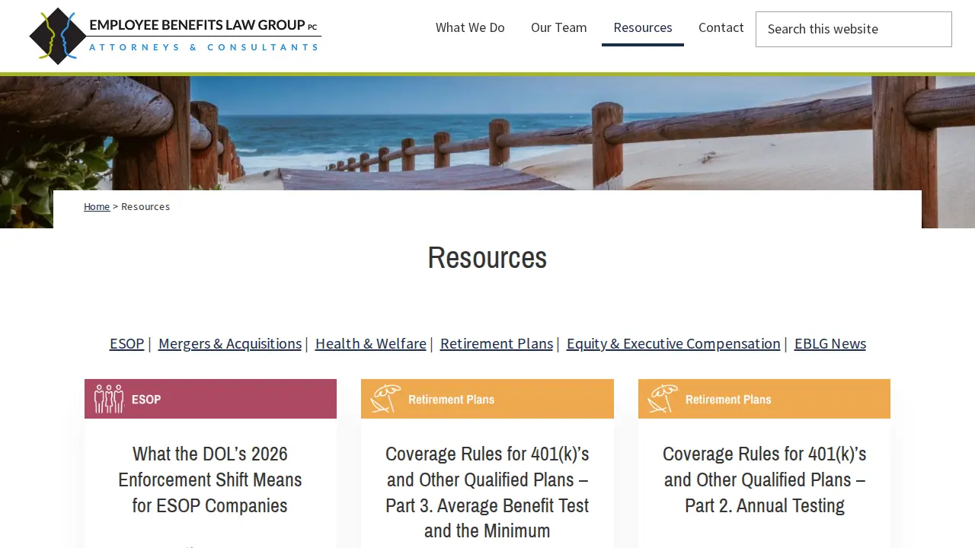975x548 pixels.
Task: Filter by the Retirement Plans link
Action: pyautogui.click(x=497, y=343)
